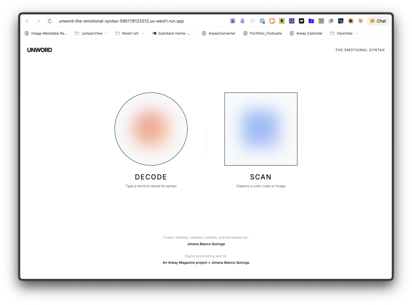Select the DECODE orange circle option
Screen dimensions: 412x305
(x=151, y=129)
